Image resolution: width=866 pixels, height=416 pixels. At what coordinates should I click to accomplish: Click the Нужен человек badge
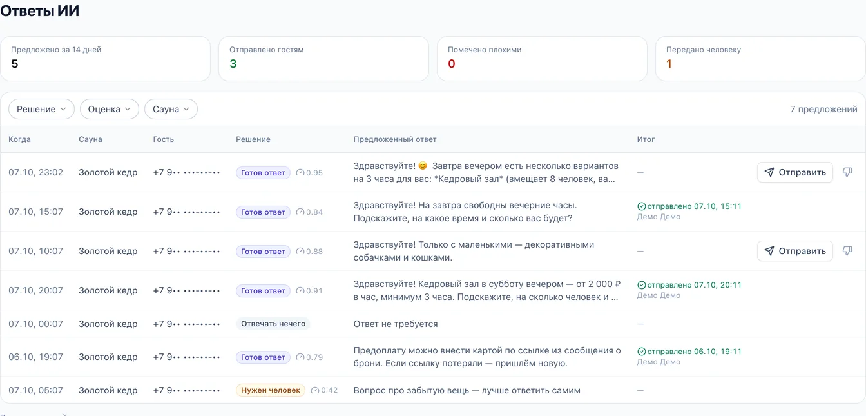pyautogui.click(x=271, y=390)
